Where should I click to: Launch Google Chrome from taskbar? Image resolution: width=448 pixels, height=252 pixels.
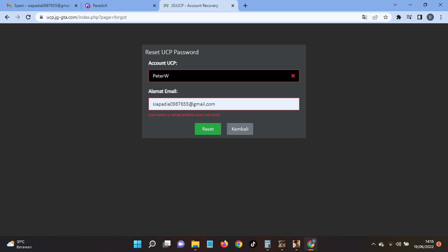click(x=239, y=244)
